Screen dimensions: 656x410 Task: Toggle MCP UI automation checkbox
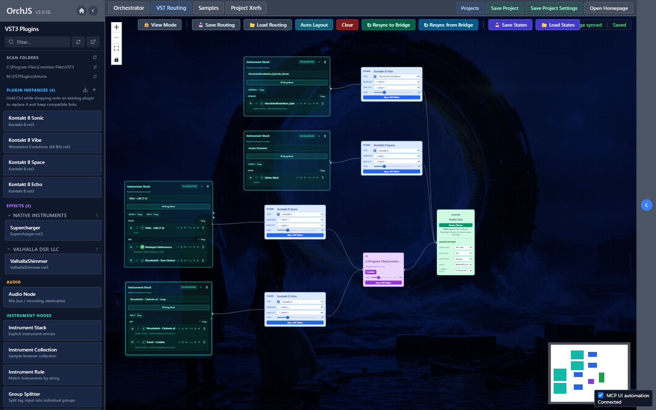[600, 395]
